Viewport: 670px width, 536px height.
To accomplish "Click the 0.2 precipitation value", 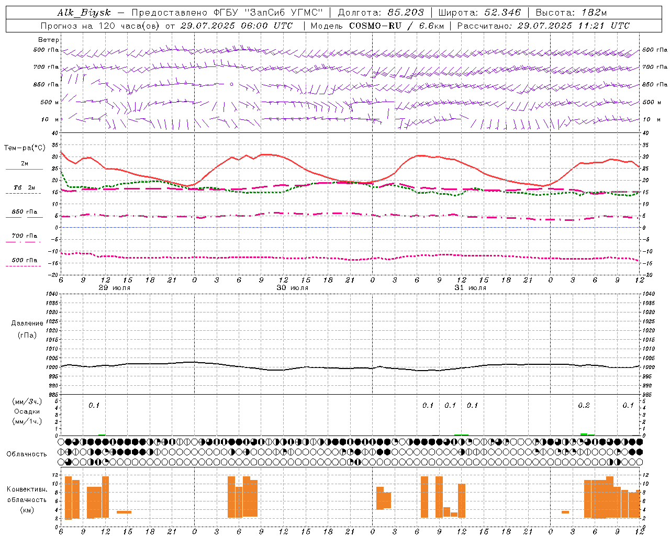I will click(584, 405).
